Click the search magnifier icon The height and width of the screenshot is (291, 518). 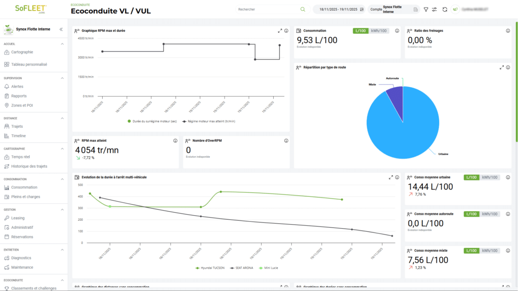click(303, 9)
